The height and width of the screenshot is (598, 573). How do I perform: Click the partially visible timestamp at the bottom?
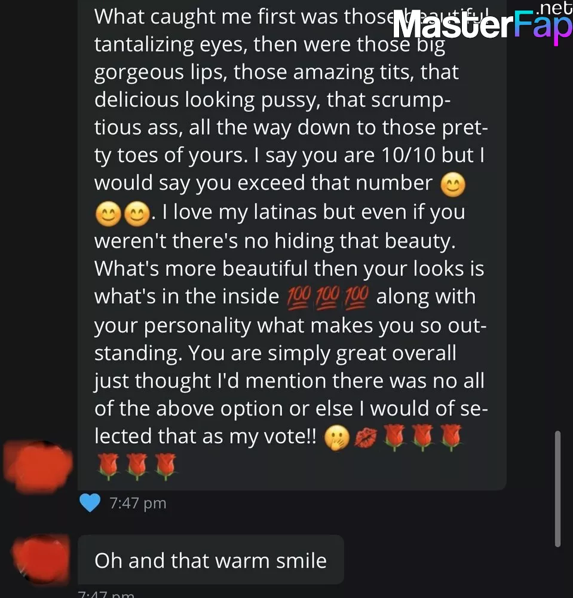click(106, 594)
